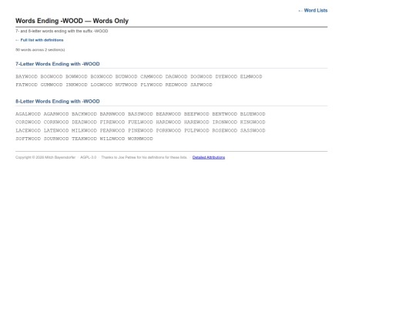Viewport: 416px width, 312px height.
Task: Select the word MILKWOOD
Action: [x=85, y=130]
